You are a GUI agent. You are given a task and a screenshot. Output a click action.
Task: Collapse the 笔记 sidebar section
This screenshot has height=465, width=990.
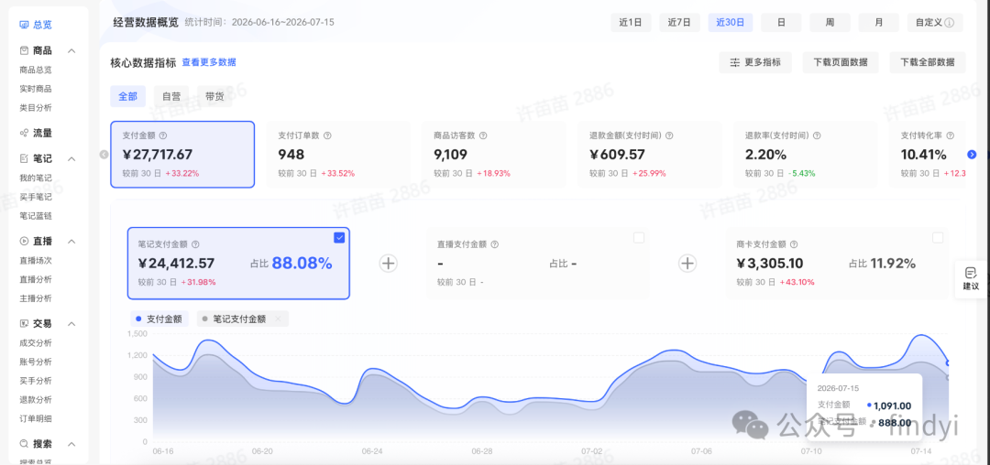point(71,158)
